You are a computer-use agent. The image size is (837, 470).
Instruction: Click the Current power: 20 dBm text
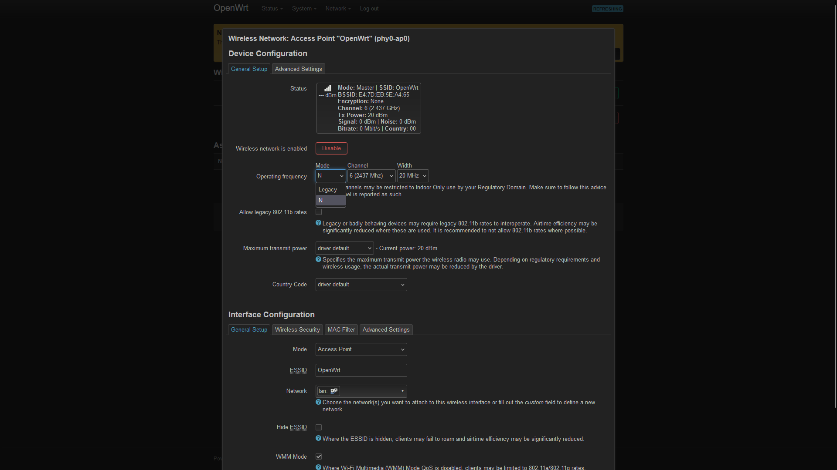click(x=408, y=248)
